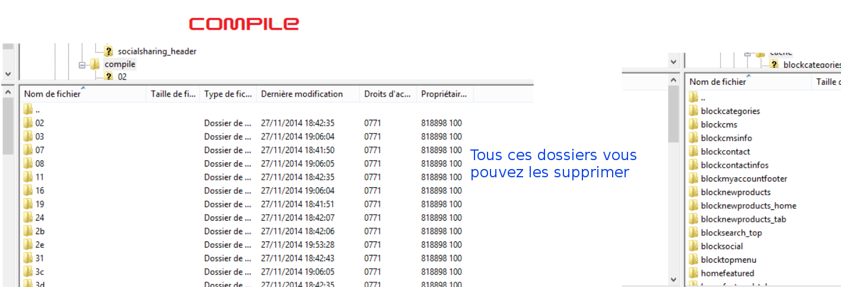The image size is (841, 287).
Task: Select blocknewproducts_home folder name
Action: pyautogui.click(x=748, y=206)
